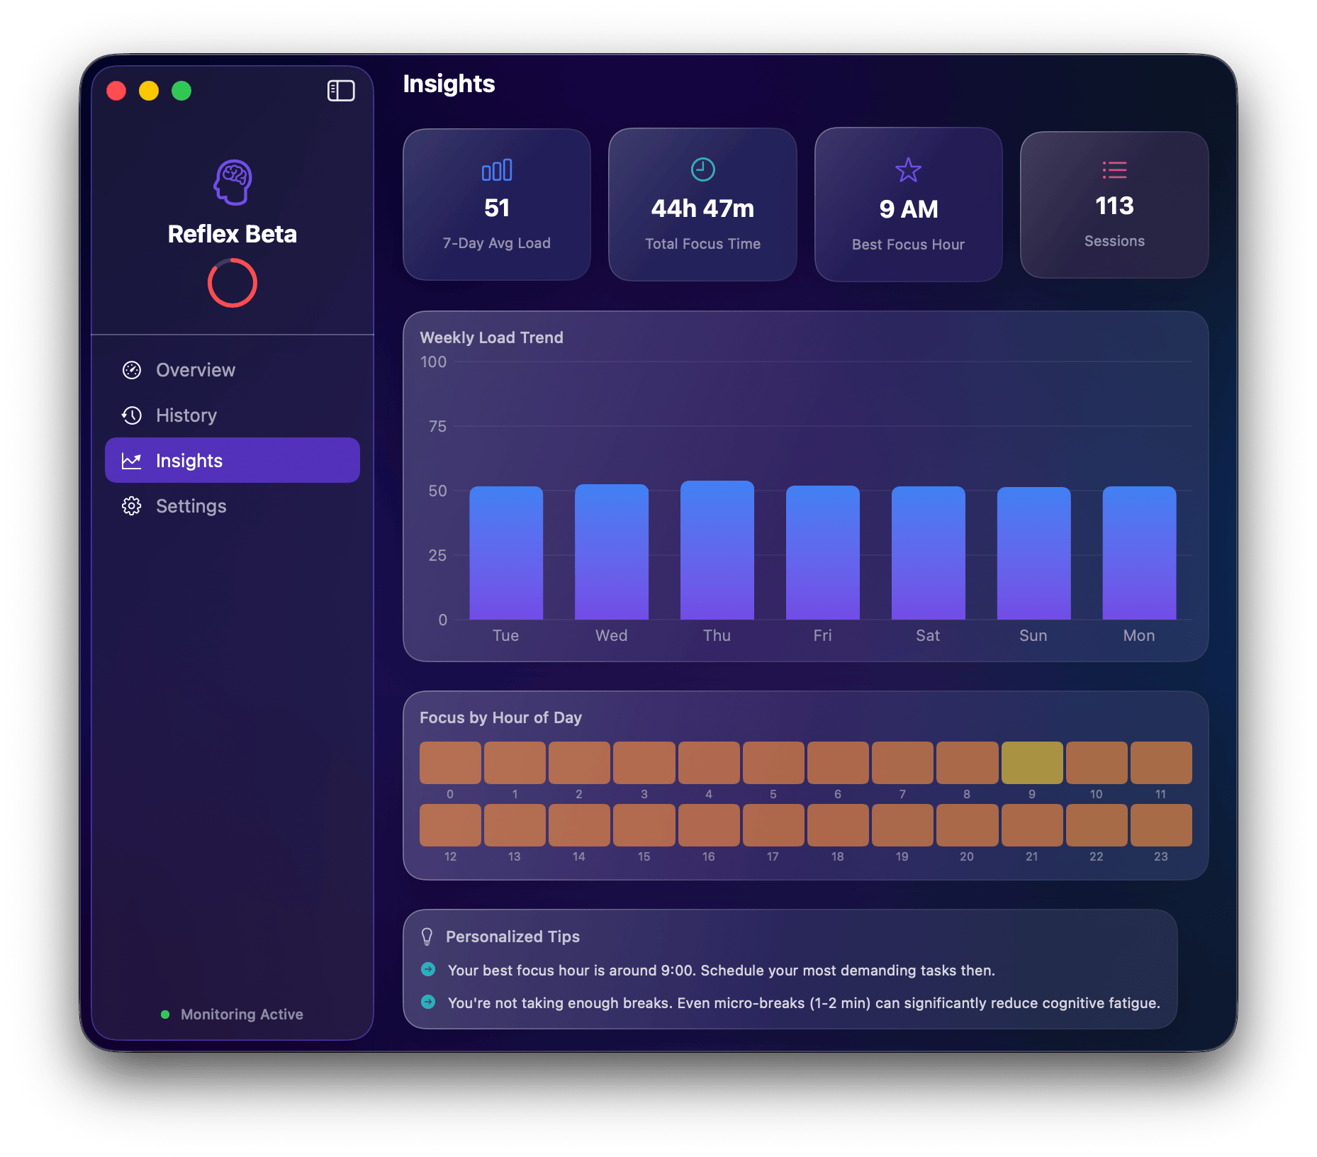Click hour cell 21 in Focus by Hour grid

[x=1031, y=825]
